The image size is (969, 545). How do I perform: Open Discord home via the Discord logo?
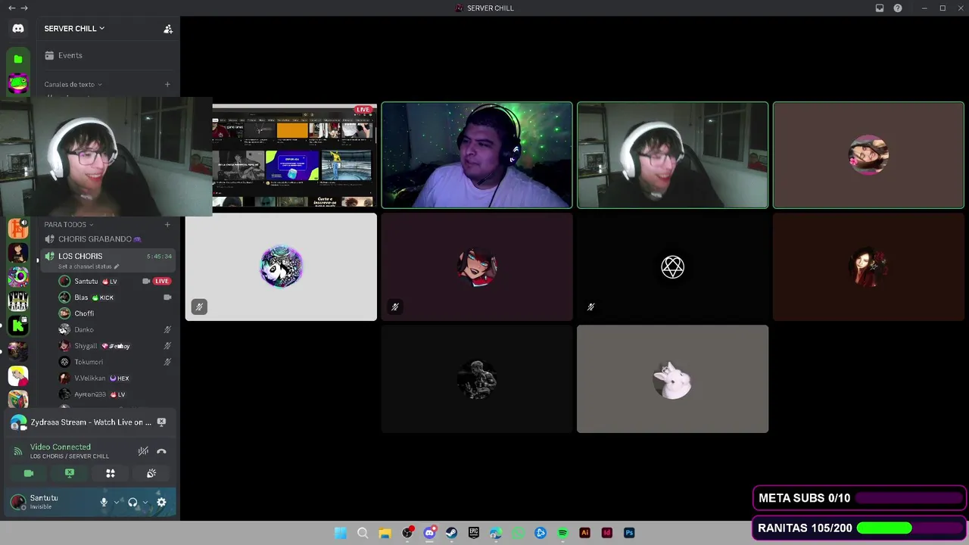(18, 28)
